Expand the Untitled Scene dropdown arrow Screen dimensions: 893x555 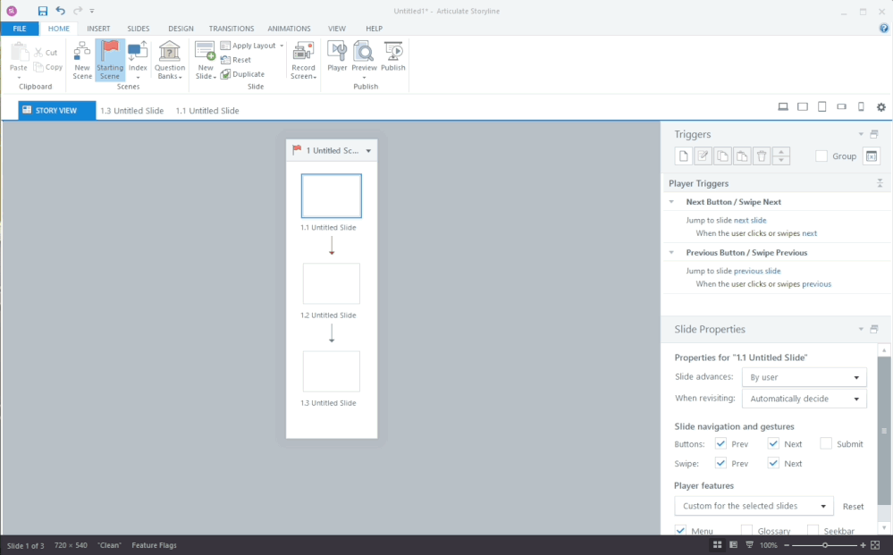coord(368,151)
